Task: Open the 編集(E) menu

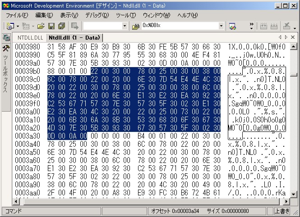Action: [x=44, y=15]
